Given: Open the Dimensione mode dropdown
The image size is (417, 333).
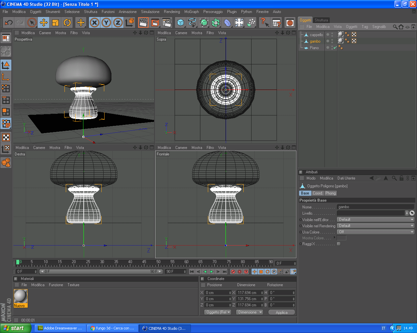Looking at the screenshot, I should tap(250, 312).
